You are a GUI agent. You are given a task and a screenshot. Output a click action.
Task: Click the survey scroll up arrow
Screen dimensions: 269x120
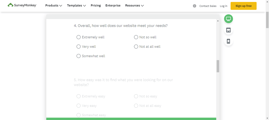[x=218, y=21]
